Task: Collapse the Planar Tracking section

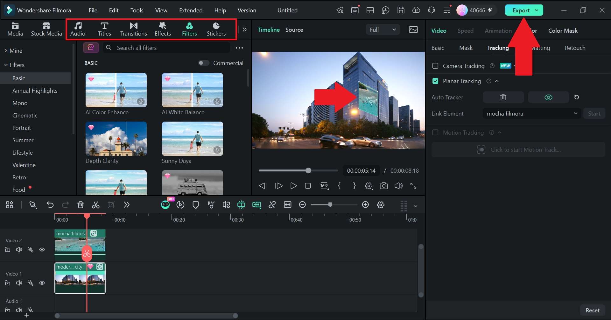Action: click(x=497, y=81)
